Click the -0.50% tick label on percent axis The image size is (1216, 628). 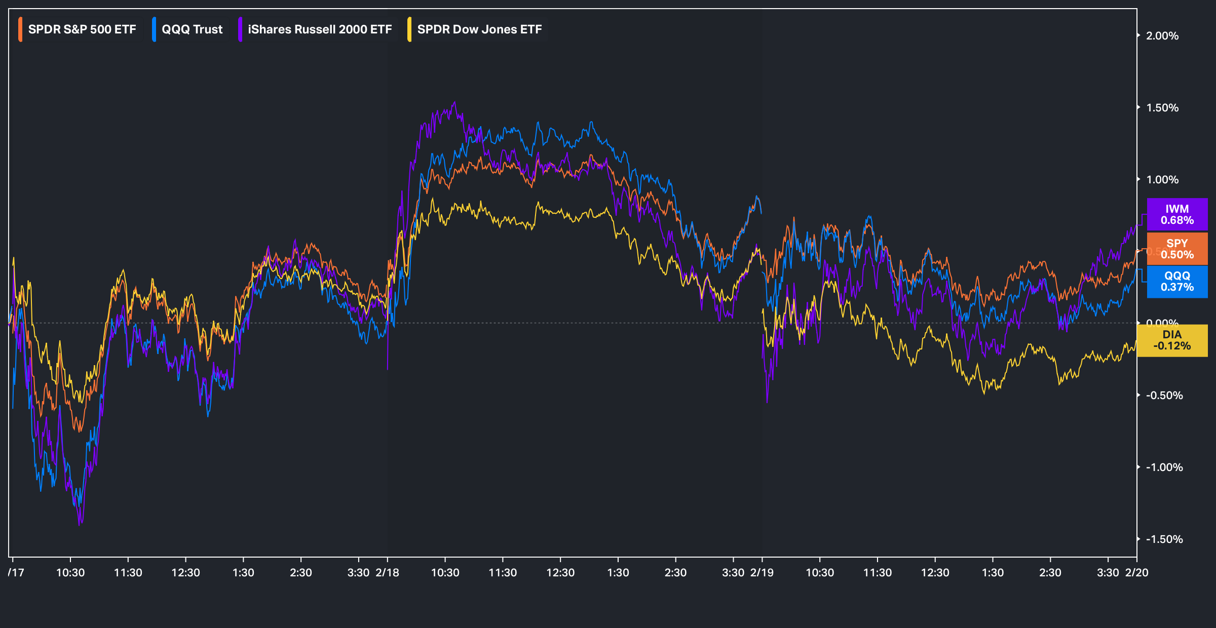click(1164, 396)
